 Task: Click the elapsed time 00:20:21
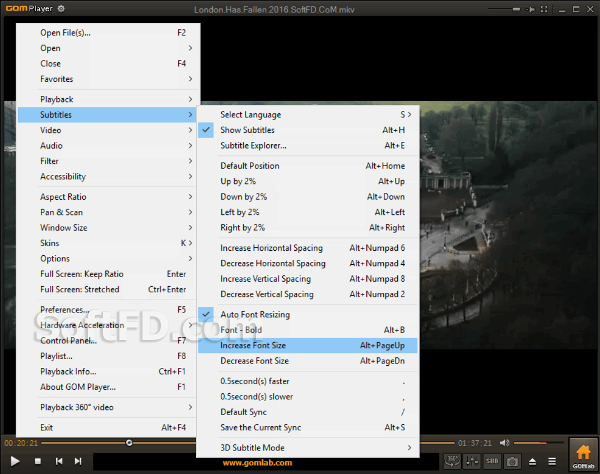21,443
